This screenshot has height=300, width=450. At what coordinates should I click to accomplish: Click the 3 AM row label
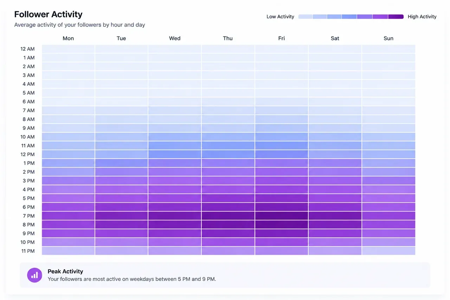pyautogui.click(x=29, y=75)
